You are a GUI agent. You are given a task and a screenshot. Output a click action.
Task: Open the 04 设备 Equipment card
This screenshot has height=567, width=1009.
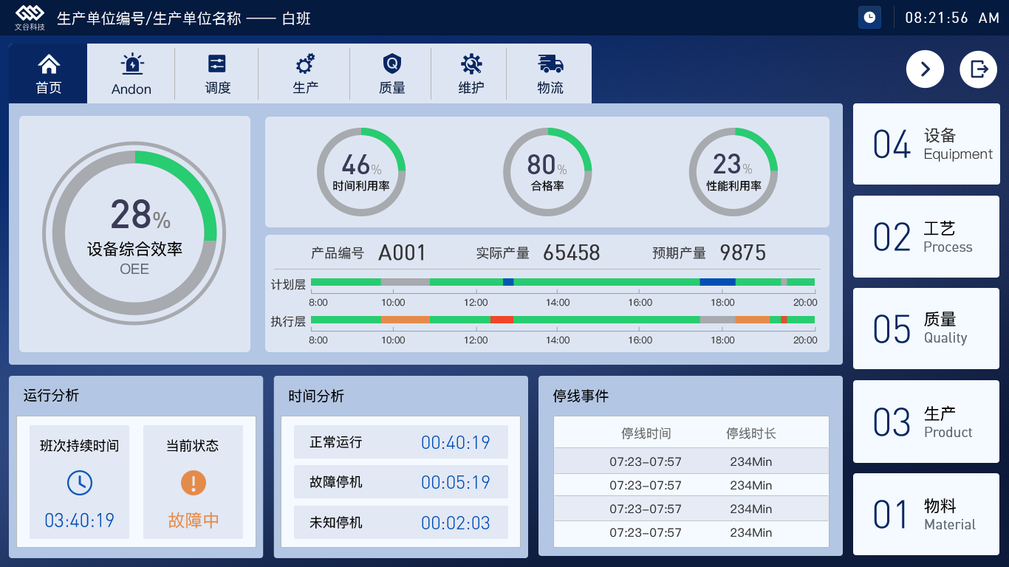point(926,144)
